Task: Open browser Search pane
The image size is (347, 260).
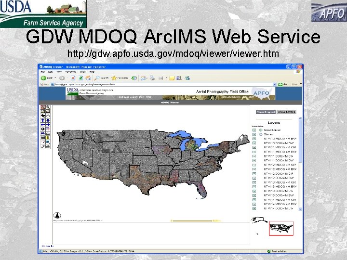Action: tap(101, 78)
